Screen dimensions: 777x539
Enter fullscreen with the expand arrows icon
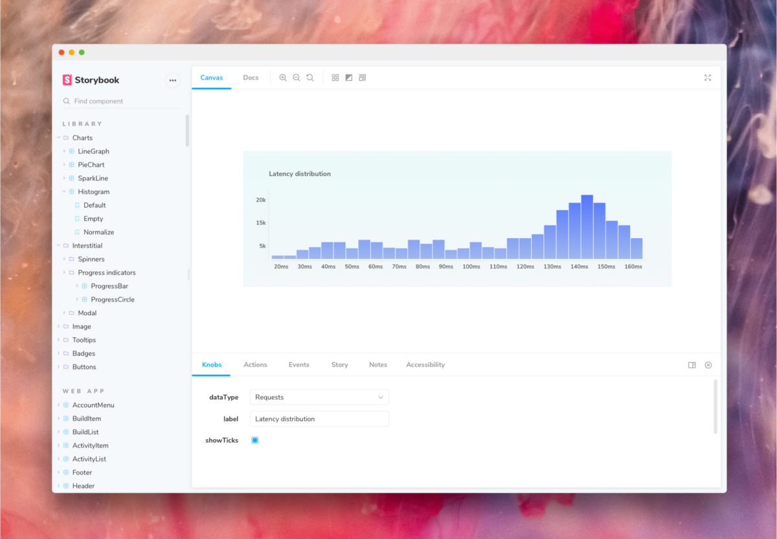[707, 77]
